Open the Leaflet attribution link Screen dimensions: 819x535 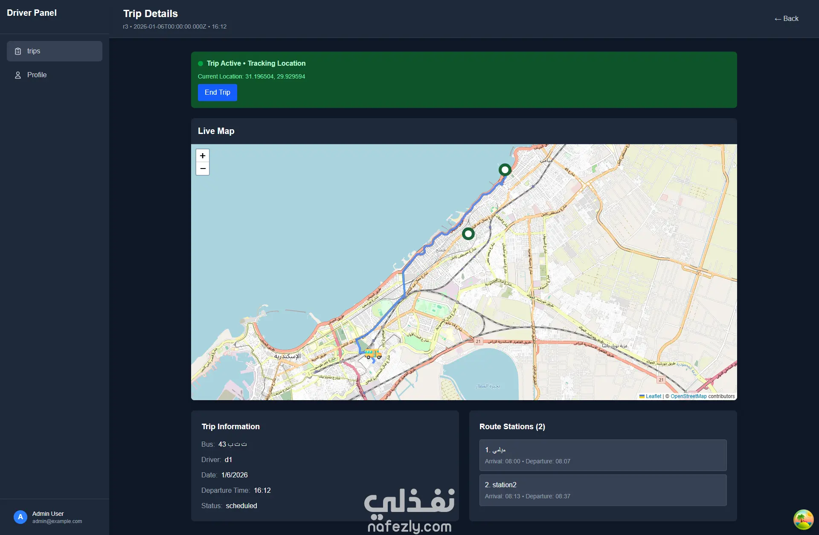pyautogui.click(x=653, y=396)
